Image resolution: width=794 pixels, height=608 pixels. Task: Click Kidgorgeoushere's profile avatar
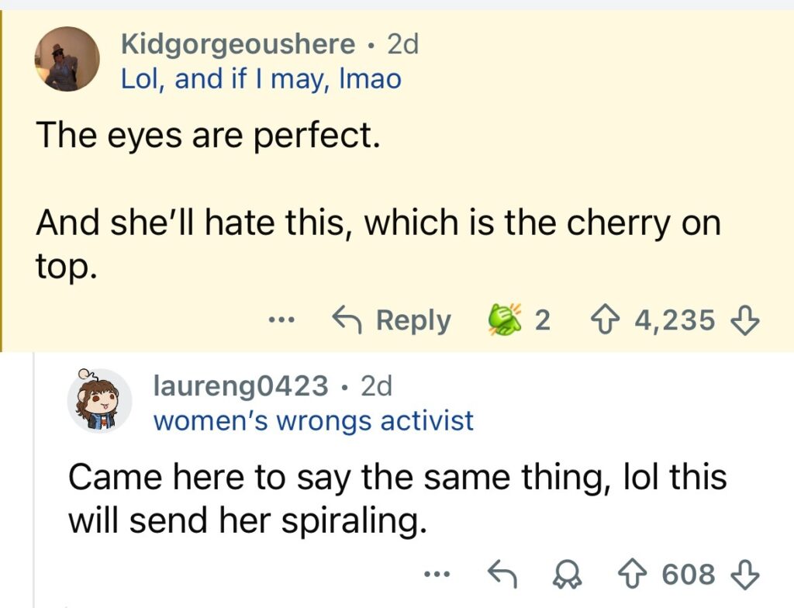pyautogui.click(x=67, y=59)
